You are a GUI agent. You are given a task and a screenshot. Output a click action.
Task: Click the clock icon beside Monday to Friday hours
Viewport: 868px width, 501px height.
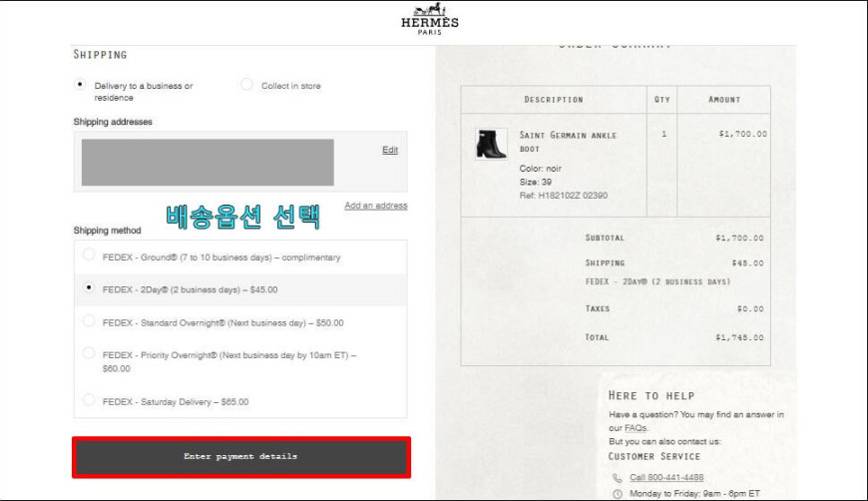618,494
